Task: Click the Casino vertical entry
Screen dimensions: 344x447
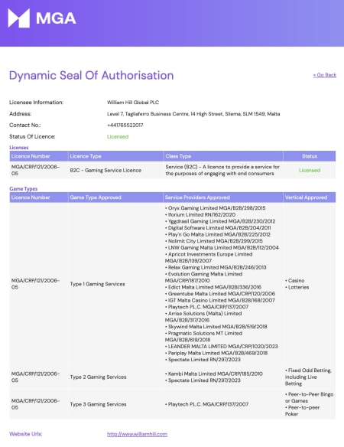Action: (x=295, y=280)
